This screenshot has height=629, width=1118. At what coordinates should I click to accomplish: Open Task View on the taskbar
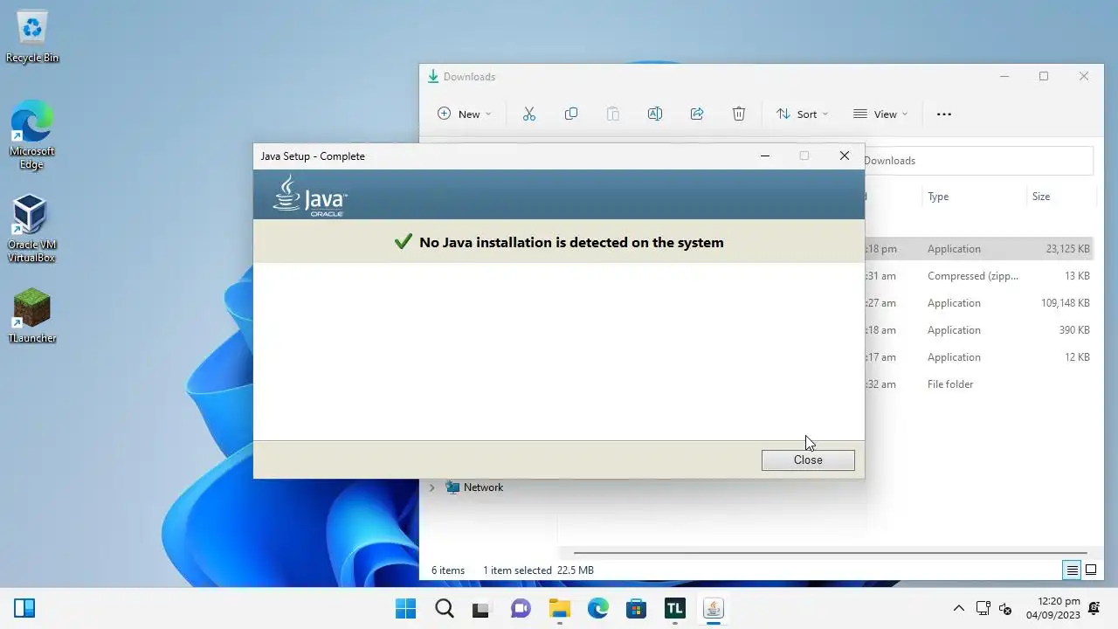tap(481, 608)
